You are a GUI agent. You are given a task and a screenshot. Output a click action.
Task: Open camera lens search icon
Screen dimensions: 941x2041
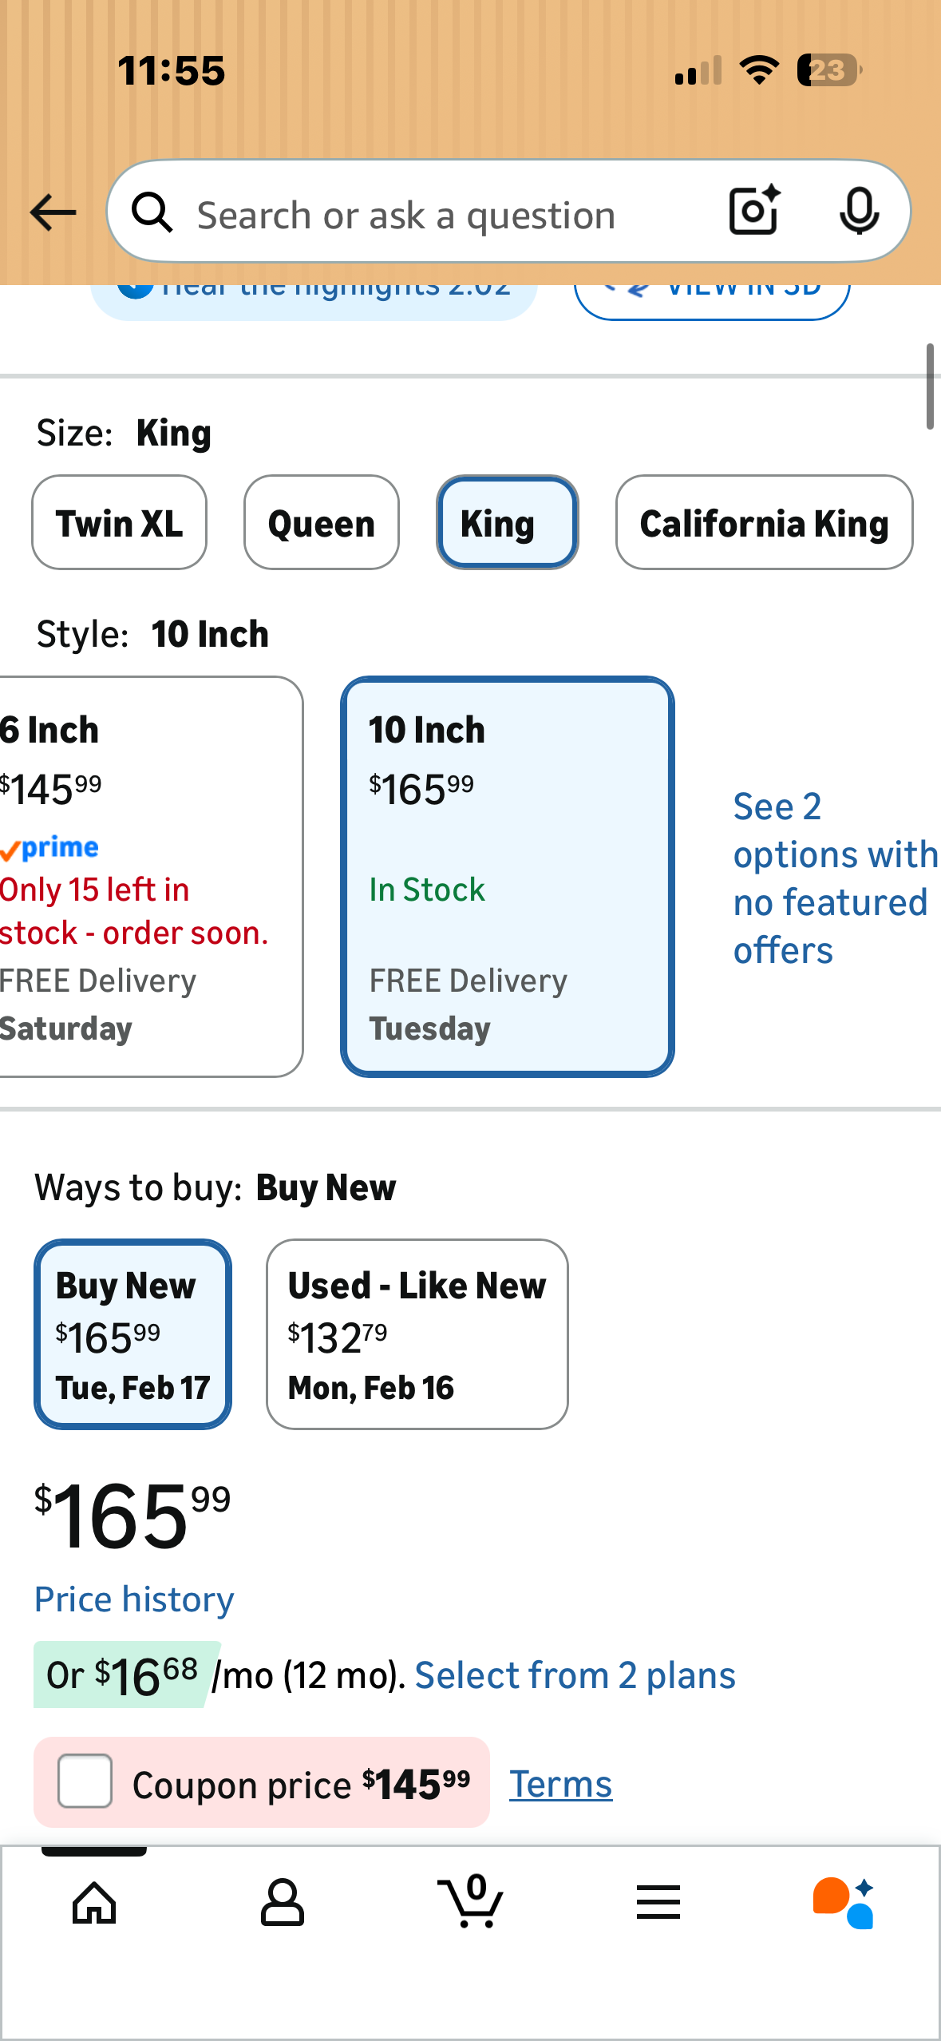pyautogui.click(x=754, y=211)
